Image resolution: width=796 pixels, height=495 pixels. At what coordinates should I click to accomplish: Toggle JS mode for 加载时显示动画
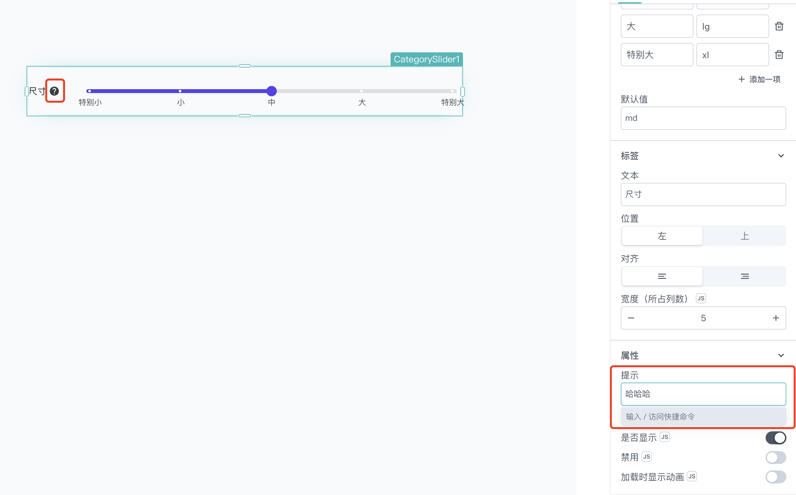(x=692, y=476)
